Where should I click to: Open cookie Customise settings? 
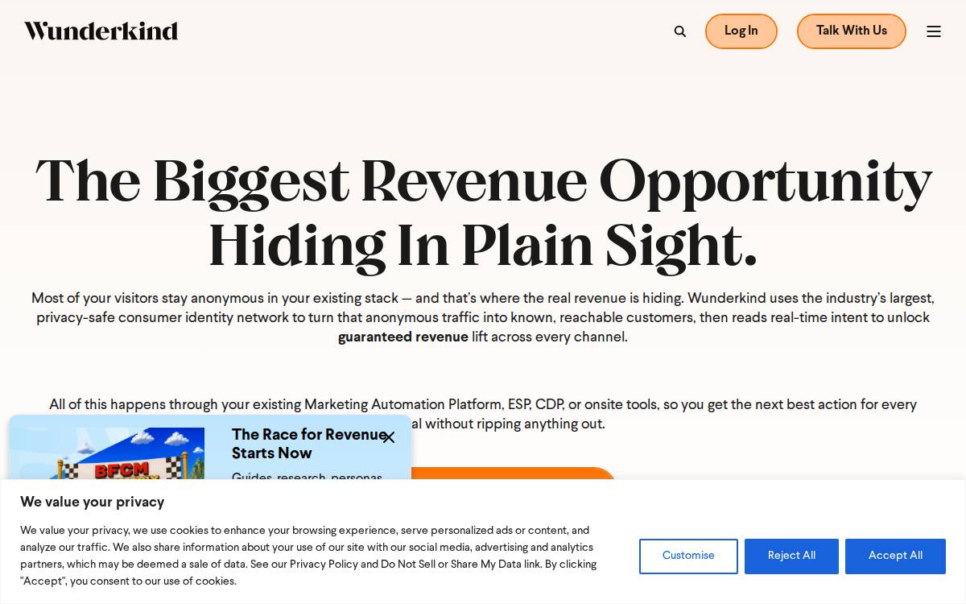coord(688,556)
